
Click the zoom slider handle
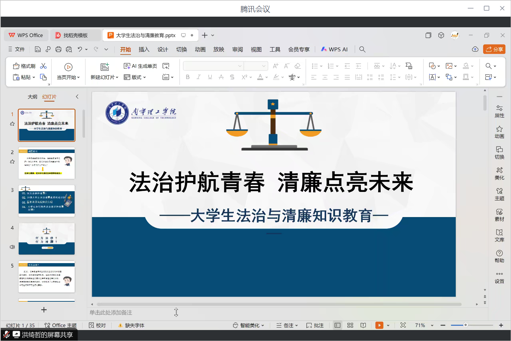466,325
